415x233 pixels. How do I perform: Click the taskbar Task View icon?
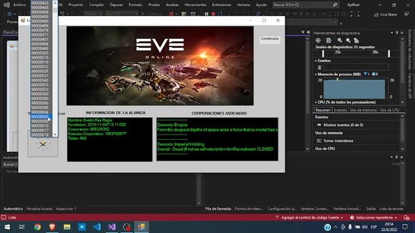pos(22,227)
